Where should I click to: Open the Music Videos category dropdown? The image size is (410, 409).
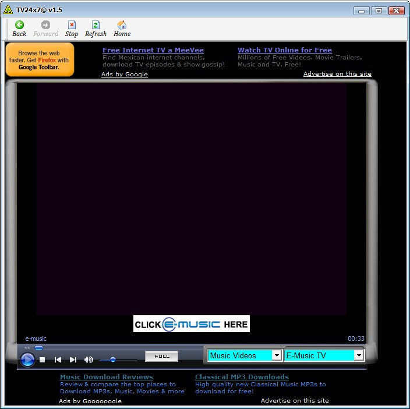click(x=245, y=355)
